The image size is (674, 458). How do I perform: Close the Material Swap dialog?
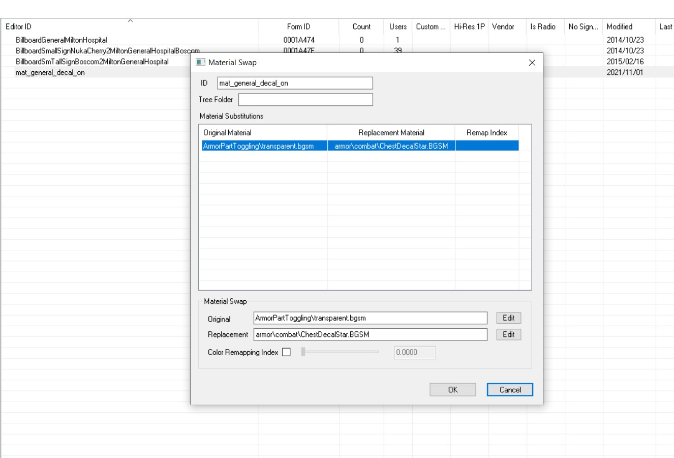pos(532,63)
